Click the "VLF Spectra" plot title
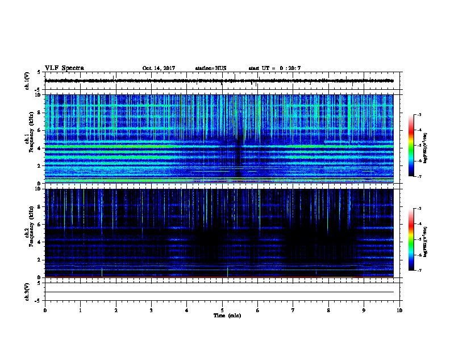Viewport: 450px width, 348px height. (64, 68)
